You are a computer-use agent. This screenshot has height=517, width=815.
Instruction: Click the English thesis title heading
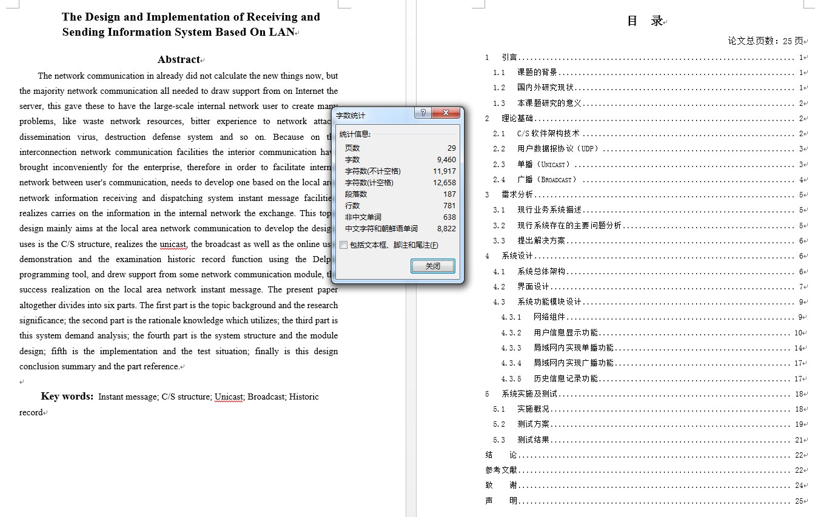point(191,24)
